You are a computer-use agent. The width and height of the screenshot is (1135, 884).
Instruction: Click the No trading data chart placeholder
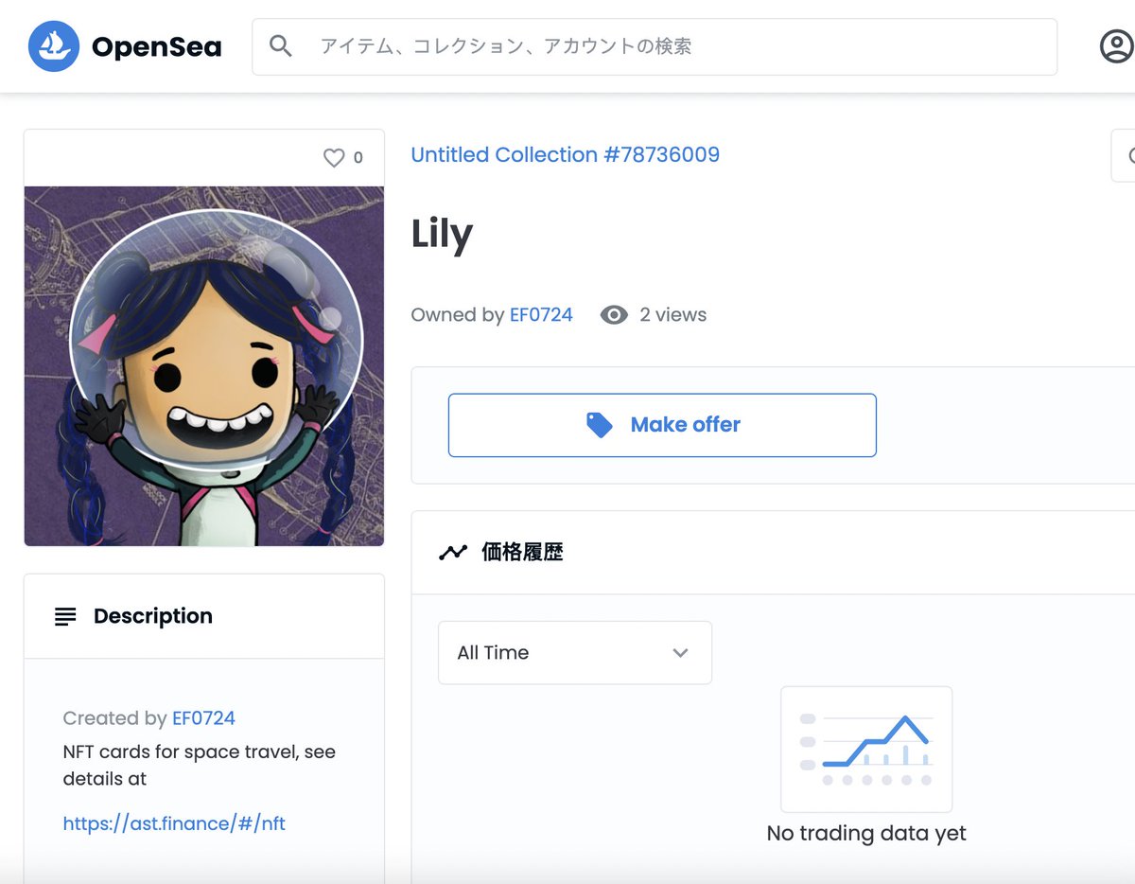tap(865, 749)
